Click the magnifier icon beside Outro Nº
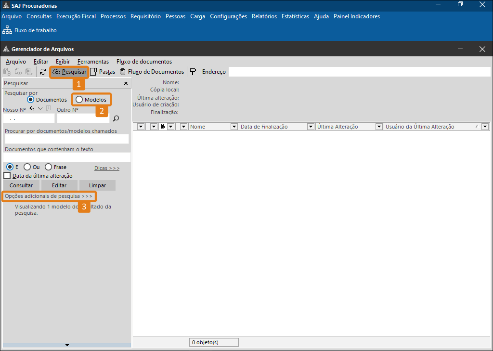This screenshot has width=493, height=351. point(116,118)
